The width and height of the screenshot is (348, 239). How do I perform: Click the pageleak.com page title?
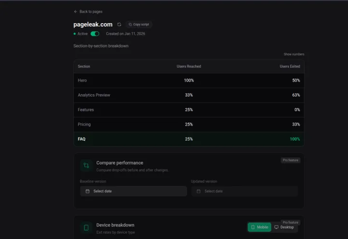(93, 25)
